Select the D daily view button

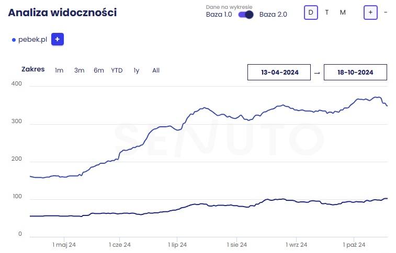311,13
